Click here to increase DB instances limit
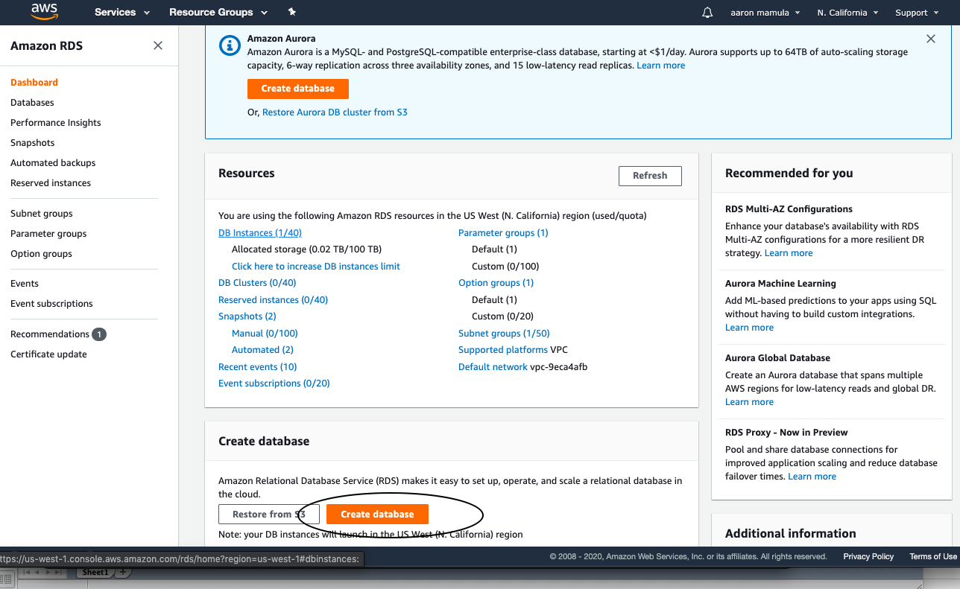 pyautogui.click(x=316, y=267)
